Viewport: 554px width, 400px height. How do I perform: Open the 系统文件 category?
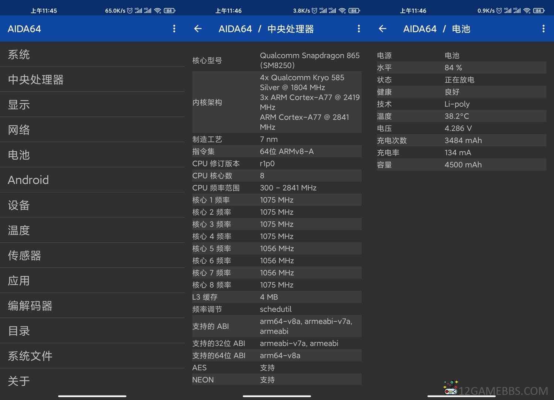pos(92,356)
